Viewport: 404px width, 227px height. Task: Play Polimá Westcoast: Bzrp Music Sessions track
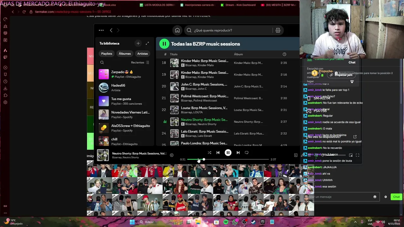coord(227,98)
